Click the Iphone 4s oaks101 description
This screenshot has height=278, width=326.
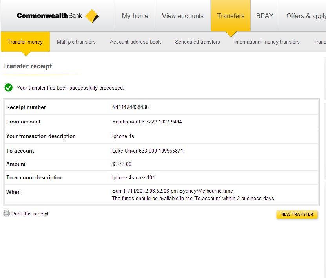click(133, 178)
